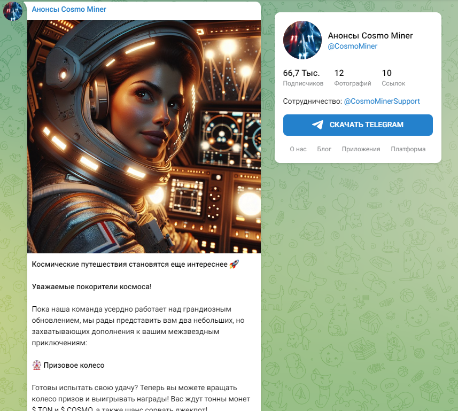The image size is (458, 411).
Task: Click the paper plane icon on download button
Action: click(x=317, y=125)
